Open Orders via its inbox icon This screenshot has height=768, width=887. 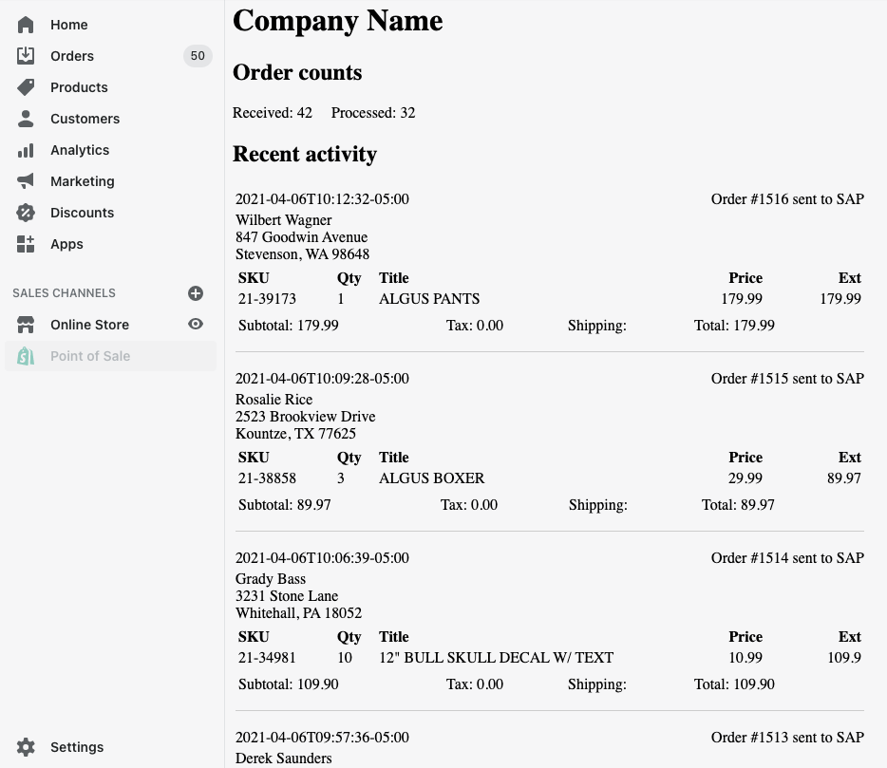coord(26,56)
